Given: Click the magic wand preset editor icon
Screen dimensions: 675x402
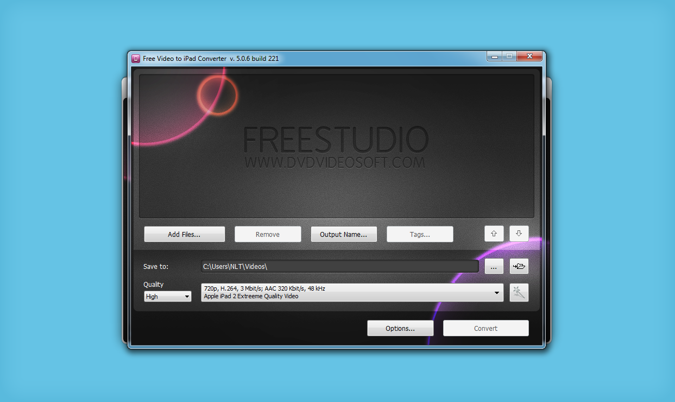Looking at the screenshot, I should tap(519, 292).
